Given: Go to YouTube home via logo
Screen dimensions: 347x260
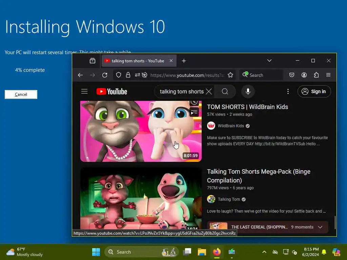Looking at the screenshot, I should 112,91.
